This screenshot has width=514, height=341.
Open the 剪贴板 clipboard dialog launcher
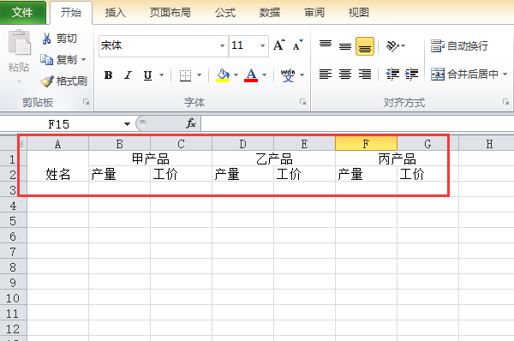pos(87,102)
